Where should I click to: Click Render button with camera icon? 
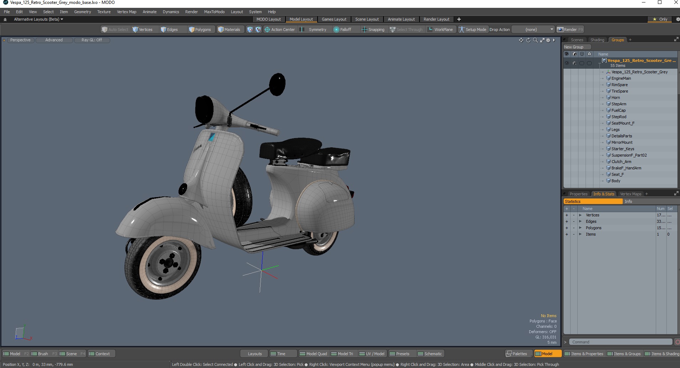(570, 30)
